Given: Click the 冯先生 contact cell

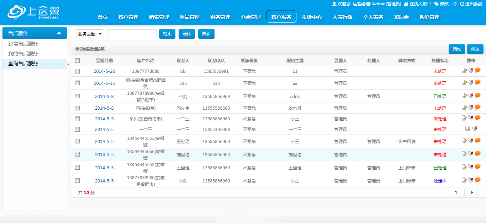Looking at the screenshot, I should click(183, 108).
